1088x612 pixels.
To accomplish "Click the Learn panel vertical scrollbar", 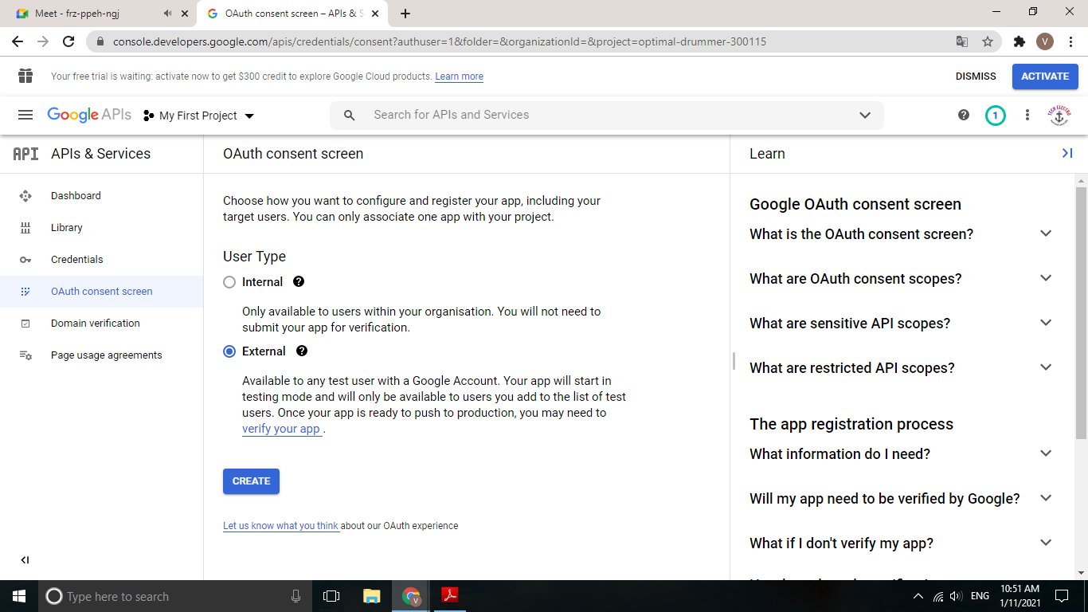I will click(x=1081, y=312).
